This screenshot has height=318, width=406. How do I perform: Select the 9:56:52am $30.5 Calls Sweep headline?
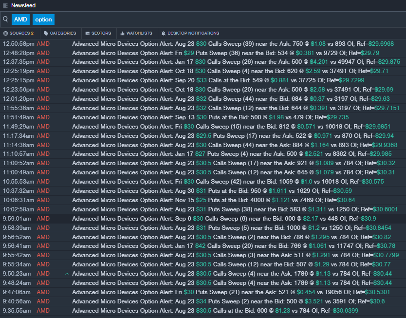[x=232, y=237]
